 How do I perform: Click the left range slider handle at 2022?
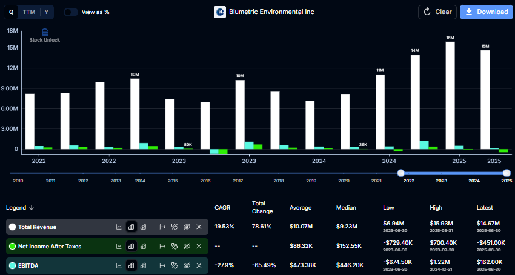(x=400, y=173)
